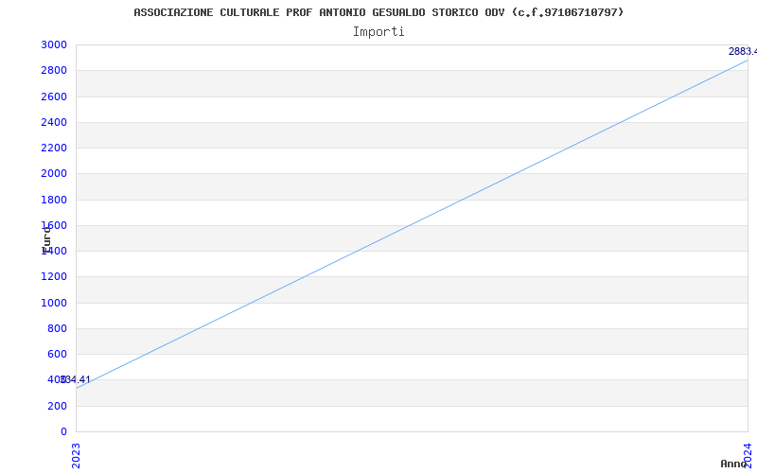Click the y-axis label 1000
Viewport: 757px width, 473px height.
pos(54,303)
